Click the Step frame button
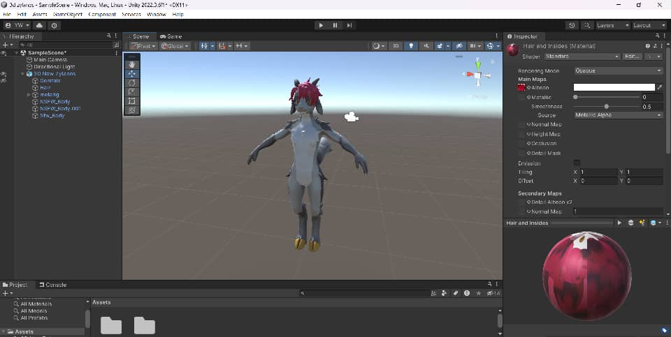This screenshot has width=671, height=337. (349, 26)
